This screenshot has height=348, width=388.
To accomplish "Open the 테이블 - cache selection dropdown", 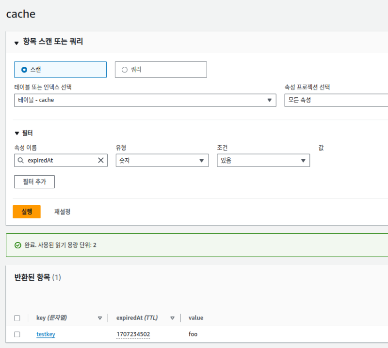I will [x=145, y=100].
